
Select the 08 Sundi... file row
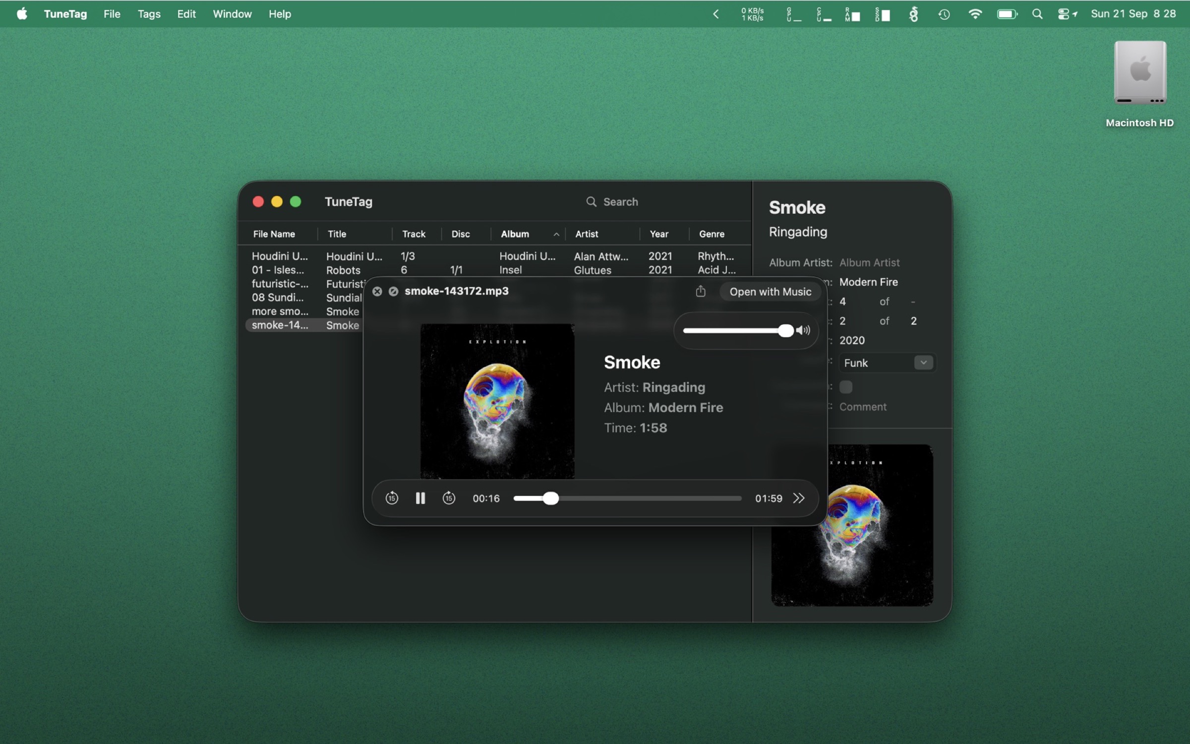click(305, 298)
